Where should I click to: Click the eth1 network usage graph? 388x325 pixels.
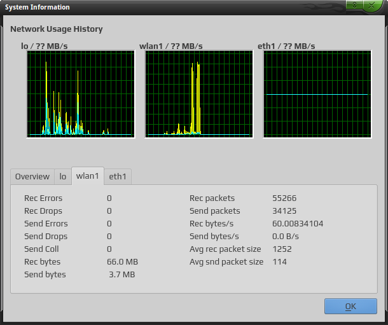point(317,94)
